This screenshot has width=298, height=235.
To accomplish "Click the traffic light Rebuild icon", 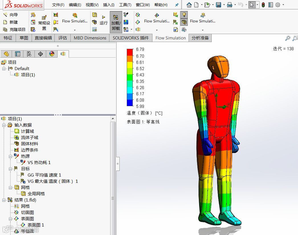I will pyautogui.click(x=263, y=5).
